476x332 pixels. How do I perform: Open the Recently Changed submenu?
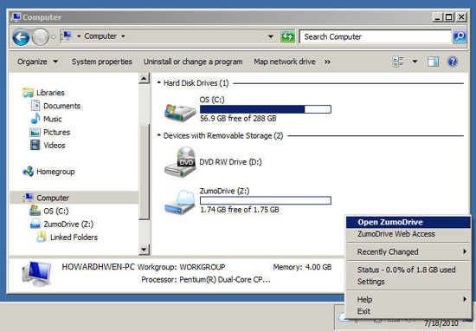(408, 251)
